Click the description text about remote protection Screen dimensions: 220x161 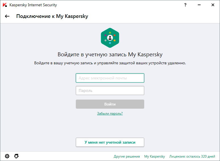[x=110, y=63]
